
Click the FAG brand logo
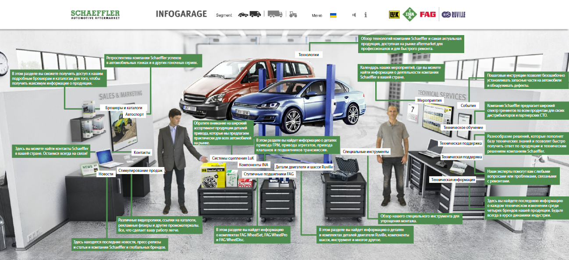pos(427,14)
